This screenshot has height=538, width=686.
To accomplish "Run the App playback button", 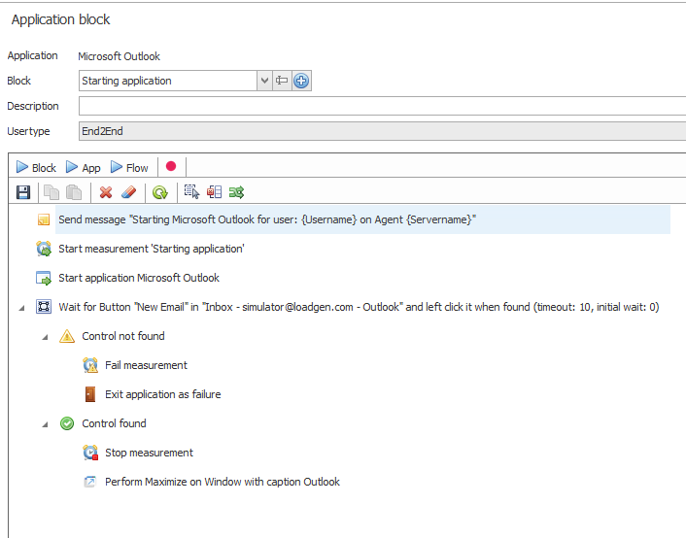I will coord(84,168).
